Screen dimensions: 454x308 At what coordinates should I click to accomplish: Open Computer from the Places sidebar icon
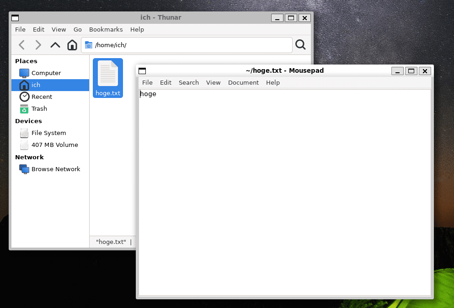(x=24, y=73)
